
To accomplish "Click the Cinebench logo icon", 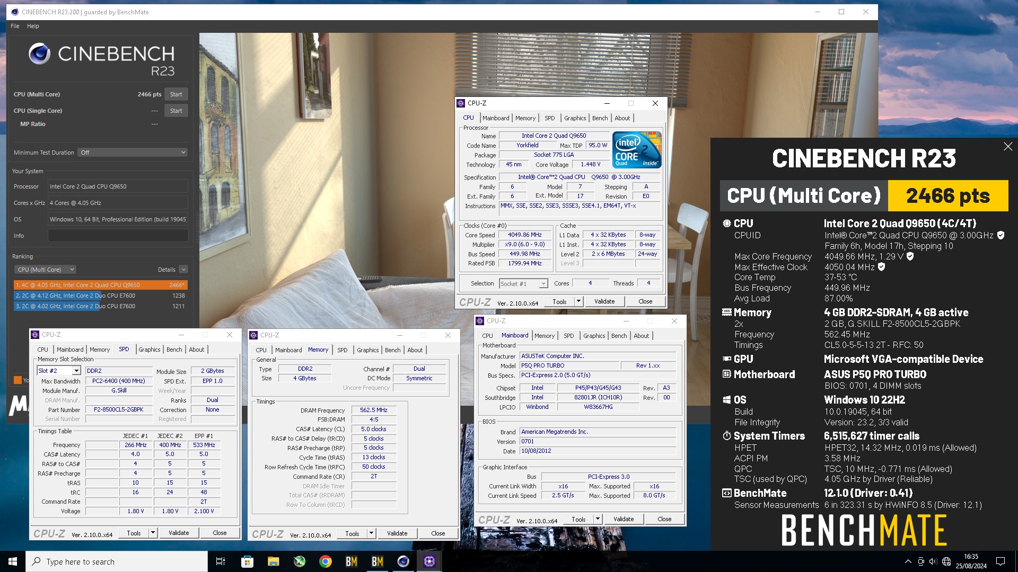I will click(40, 53).
